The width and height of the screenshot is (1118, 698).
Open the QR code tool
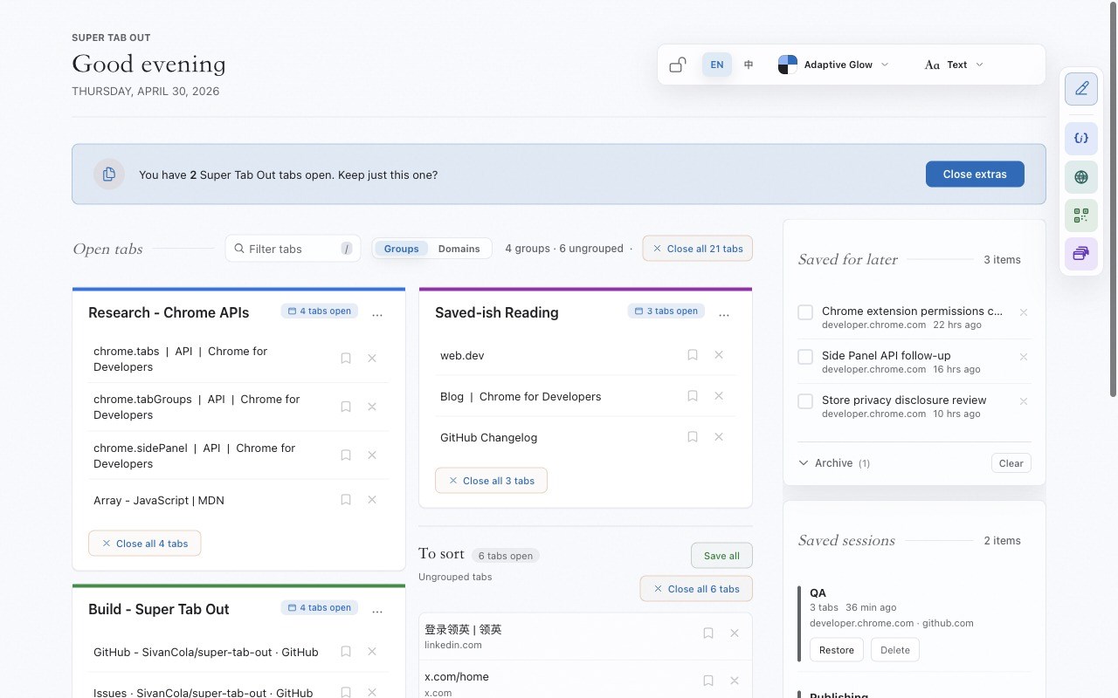[x=1081, y=216]
